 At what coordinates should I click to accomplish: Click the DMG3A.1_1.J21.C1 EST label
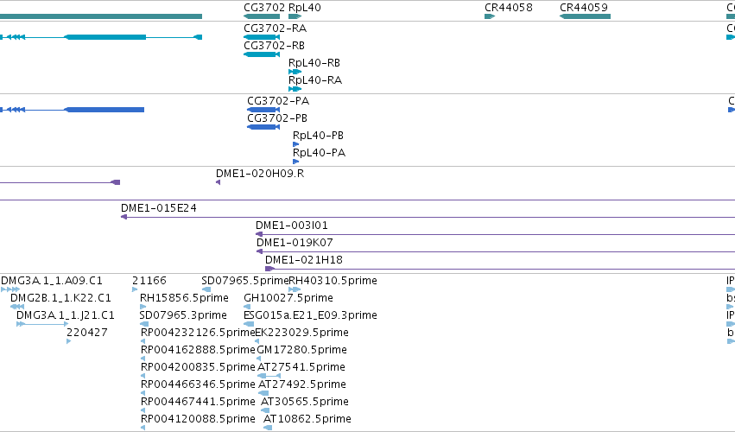point(66,315)
